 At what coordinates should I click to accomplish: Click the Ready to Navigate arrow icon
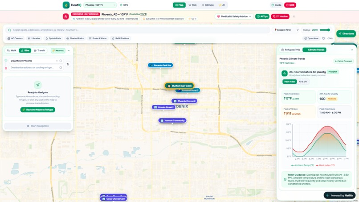click(38, 85)
